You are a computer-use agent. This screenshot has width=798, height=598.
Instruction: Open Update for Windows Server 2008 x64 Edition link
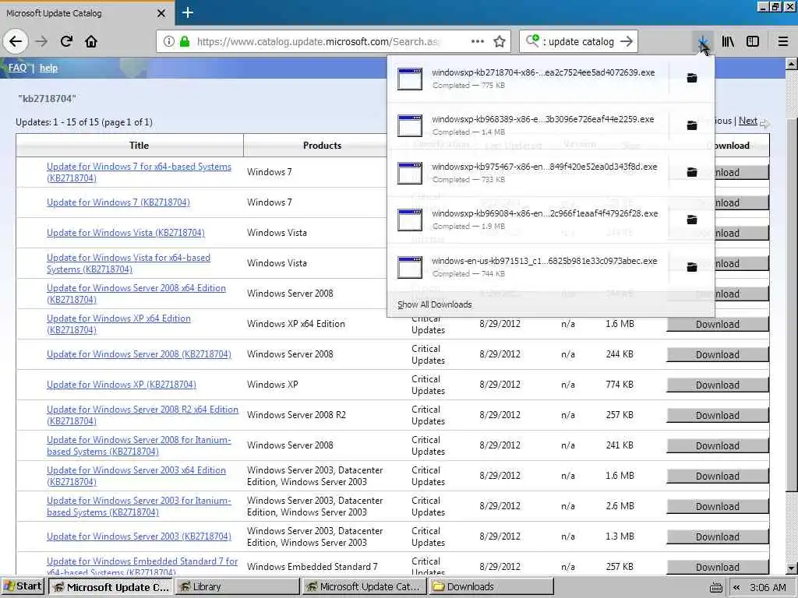point(136,294)
